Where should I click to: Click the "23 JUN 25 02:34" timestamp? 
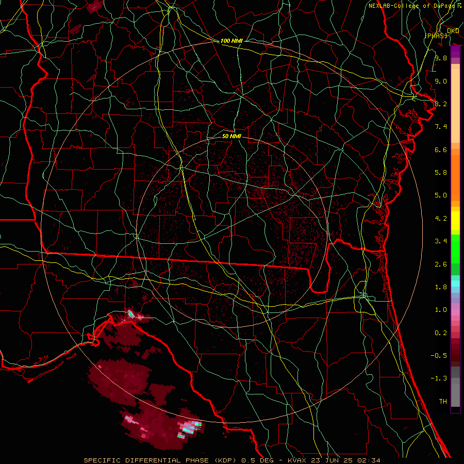point(345,460)
